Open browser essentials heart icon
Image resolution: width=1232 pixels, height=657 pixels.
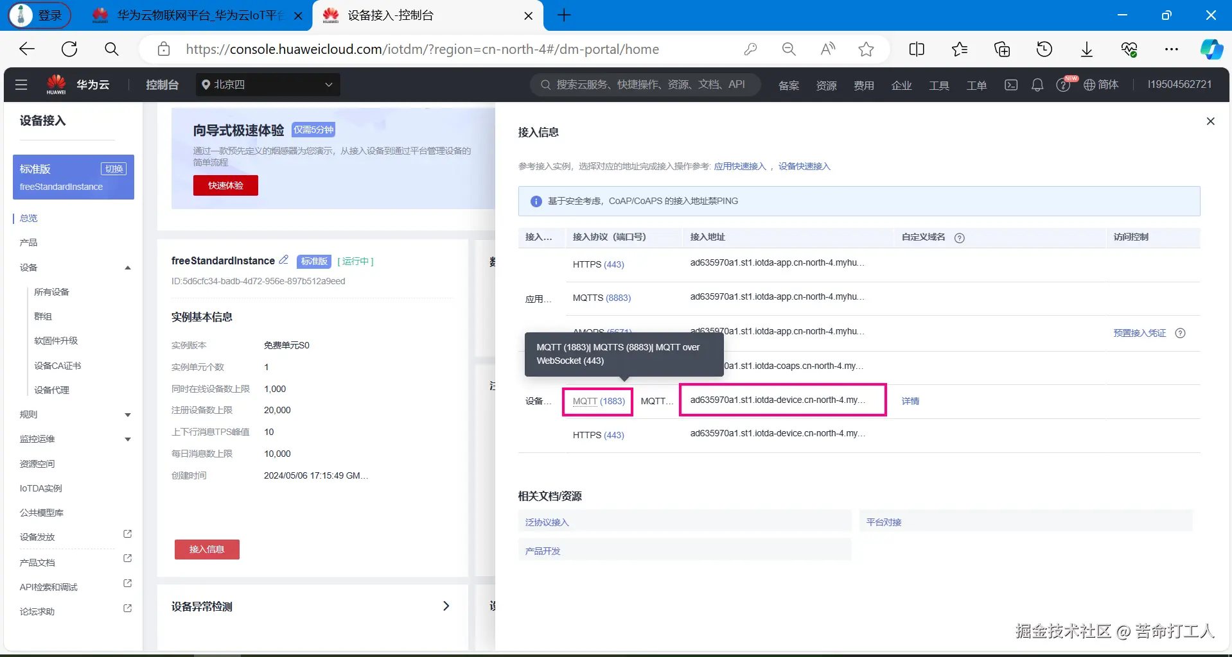point(1129,49)
